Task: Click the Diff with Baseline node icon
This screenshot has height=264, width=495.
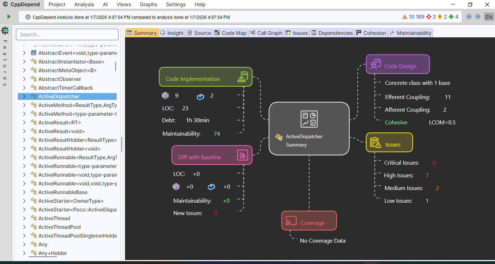Action: [242, 155]
